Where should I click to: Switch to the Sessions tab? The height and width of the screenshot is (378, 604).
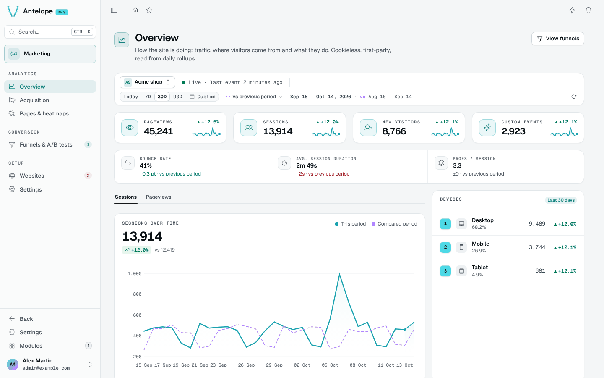coord(126,197)
